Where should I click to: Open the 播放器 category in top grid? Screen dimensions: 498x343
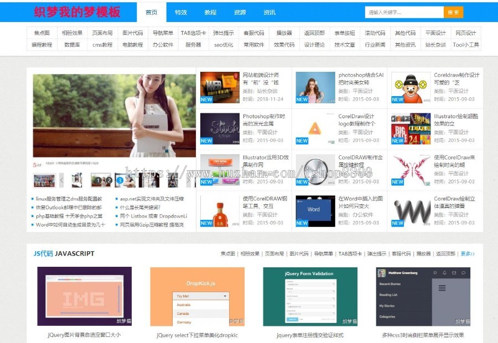[x=284, y=33]
